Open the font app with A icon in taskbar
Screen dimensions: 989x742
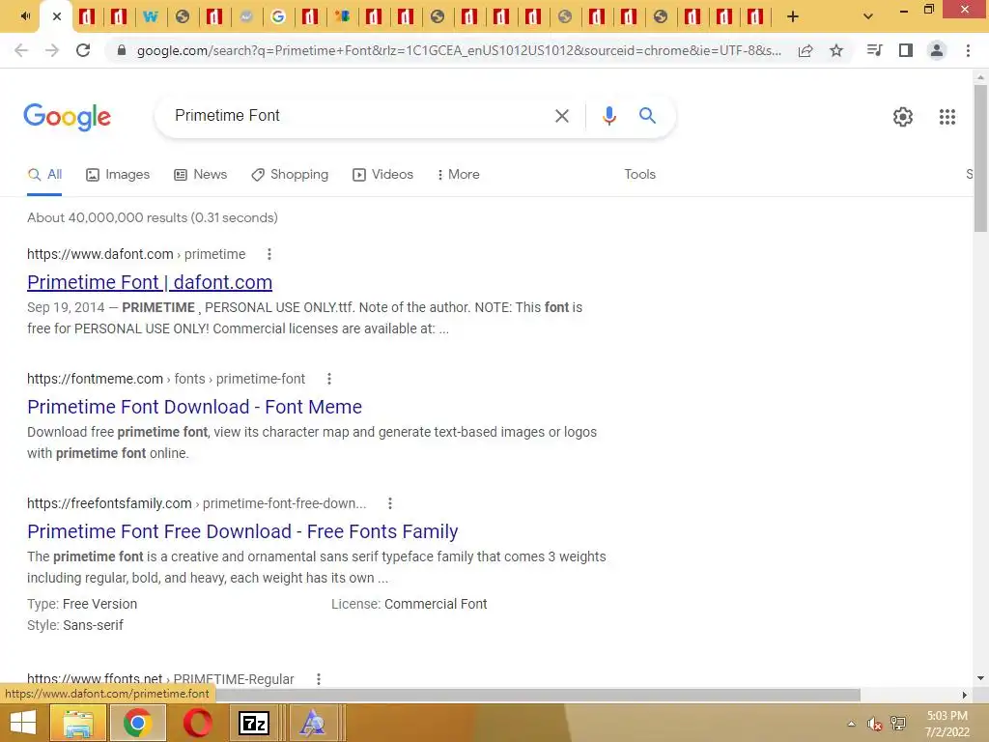point(312,723)
